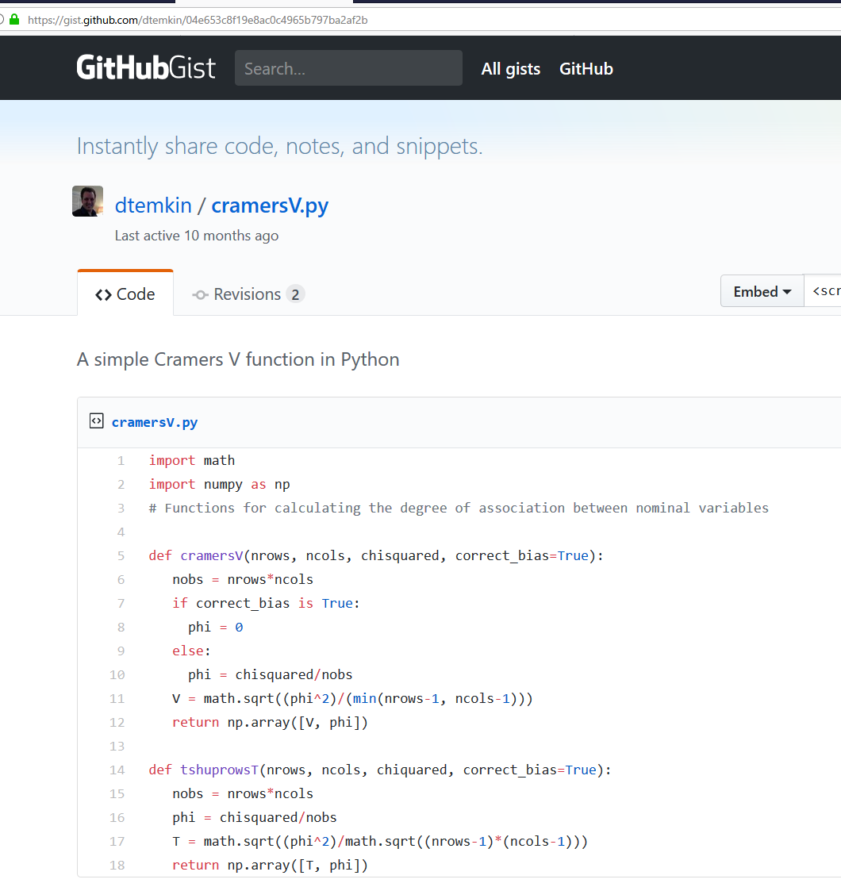The width and height of the screenshot is (841, 887).
Task: Open dtemkin user profile link
Action: (153, 205)
